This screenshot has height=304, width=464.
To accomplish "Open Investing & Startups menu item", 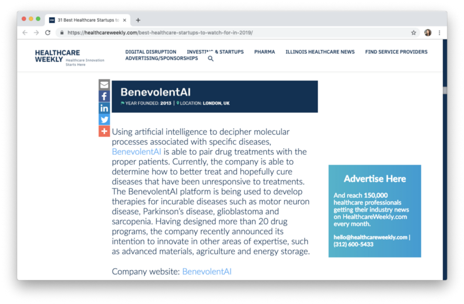I will (x=215, y=52).
